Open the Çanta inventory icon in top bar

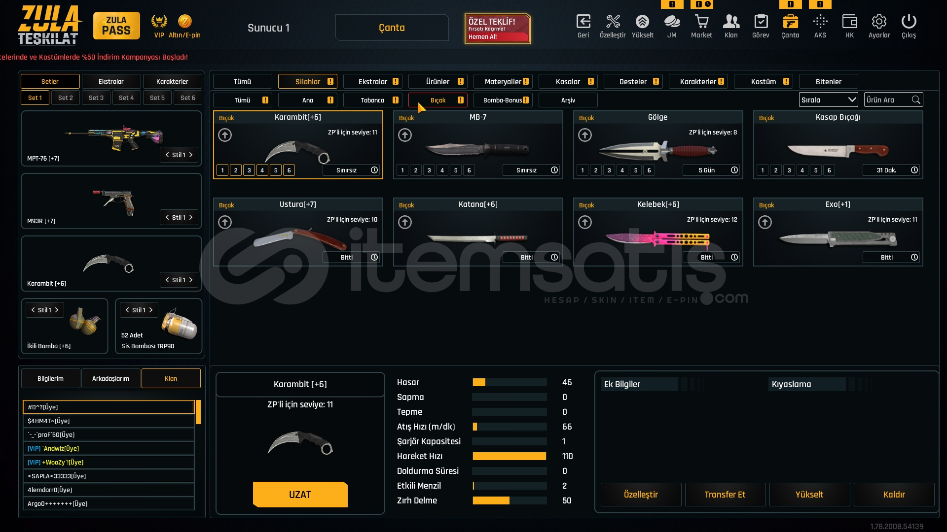coord(790,22)
